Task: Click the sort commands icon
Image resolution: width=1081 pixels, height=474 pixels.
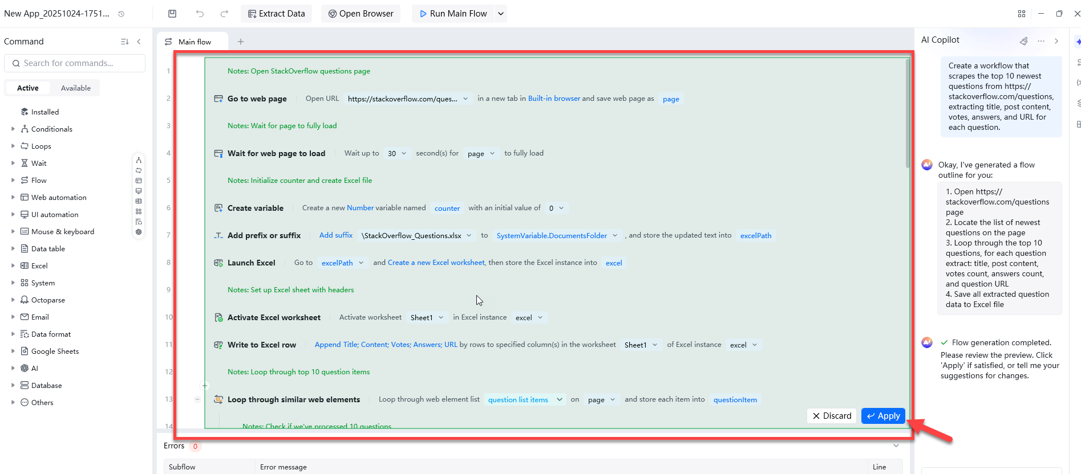Action: tap(124, 42)
